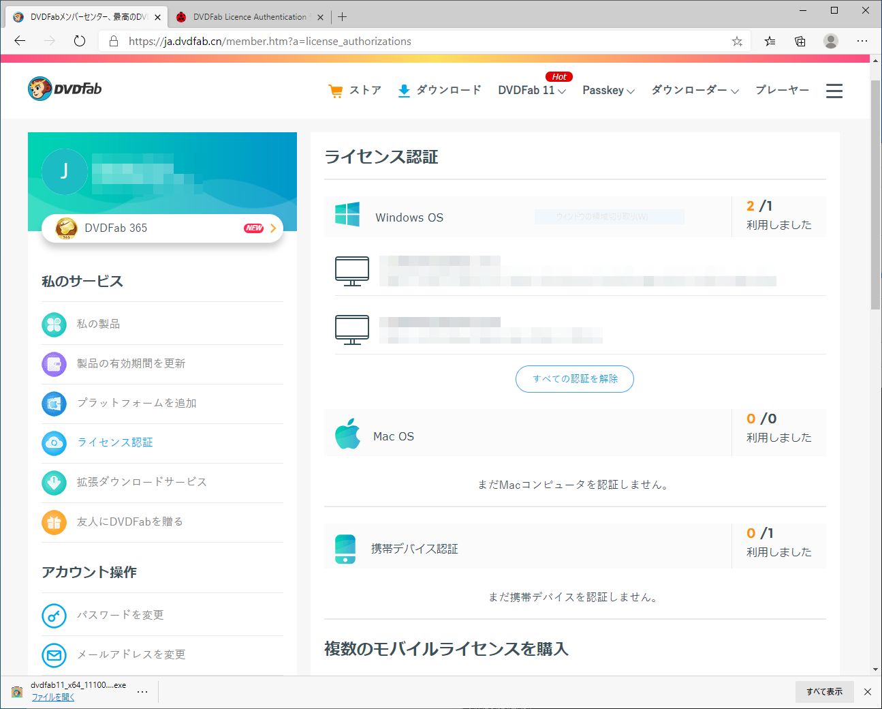882x709 pixels.
Task: Click the page vertical scrollbar thumb
Action: (876, 194)
